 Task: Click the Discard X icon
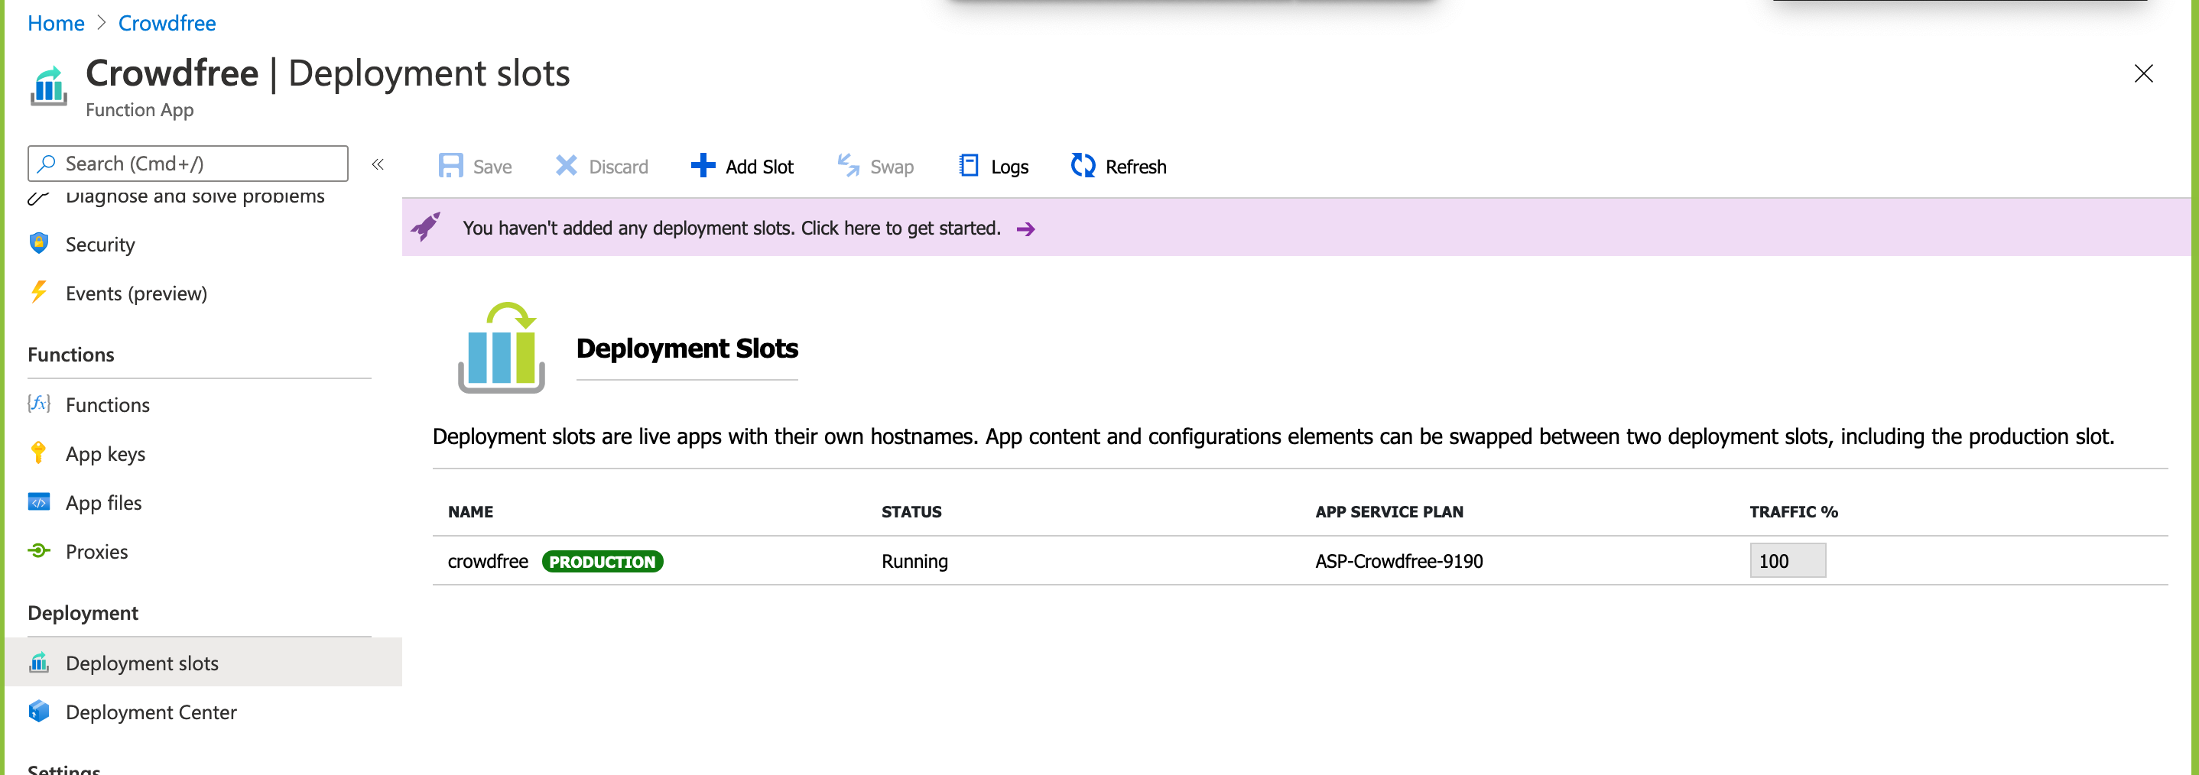click(x=566, y=166)
